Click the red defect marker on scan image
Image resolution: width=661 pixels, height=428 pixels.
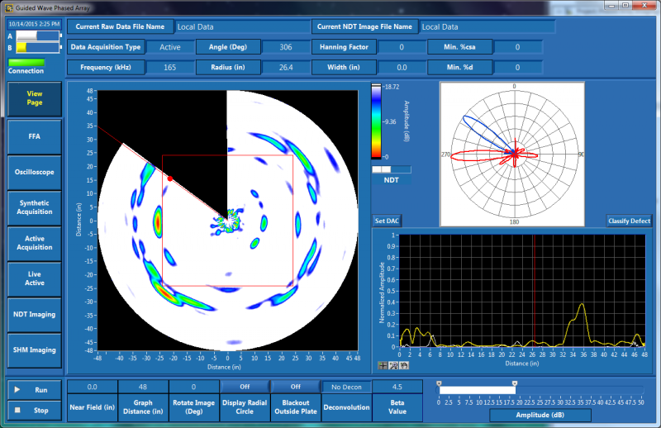170,178
